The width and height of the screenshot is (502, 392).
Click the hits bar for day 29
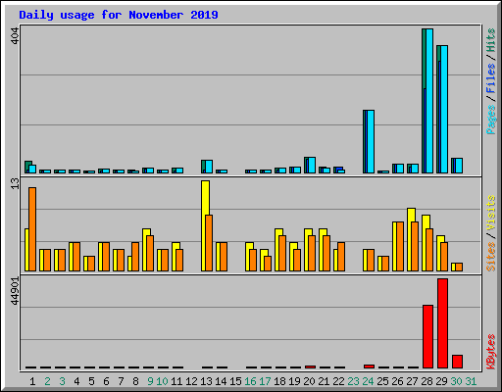coord(439,109)
